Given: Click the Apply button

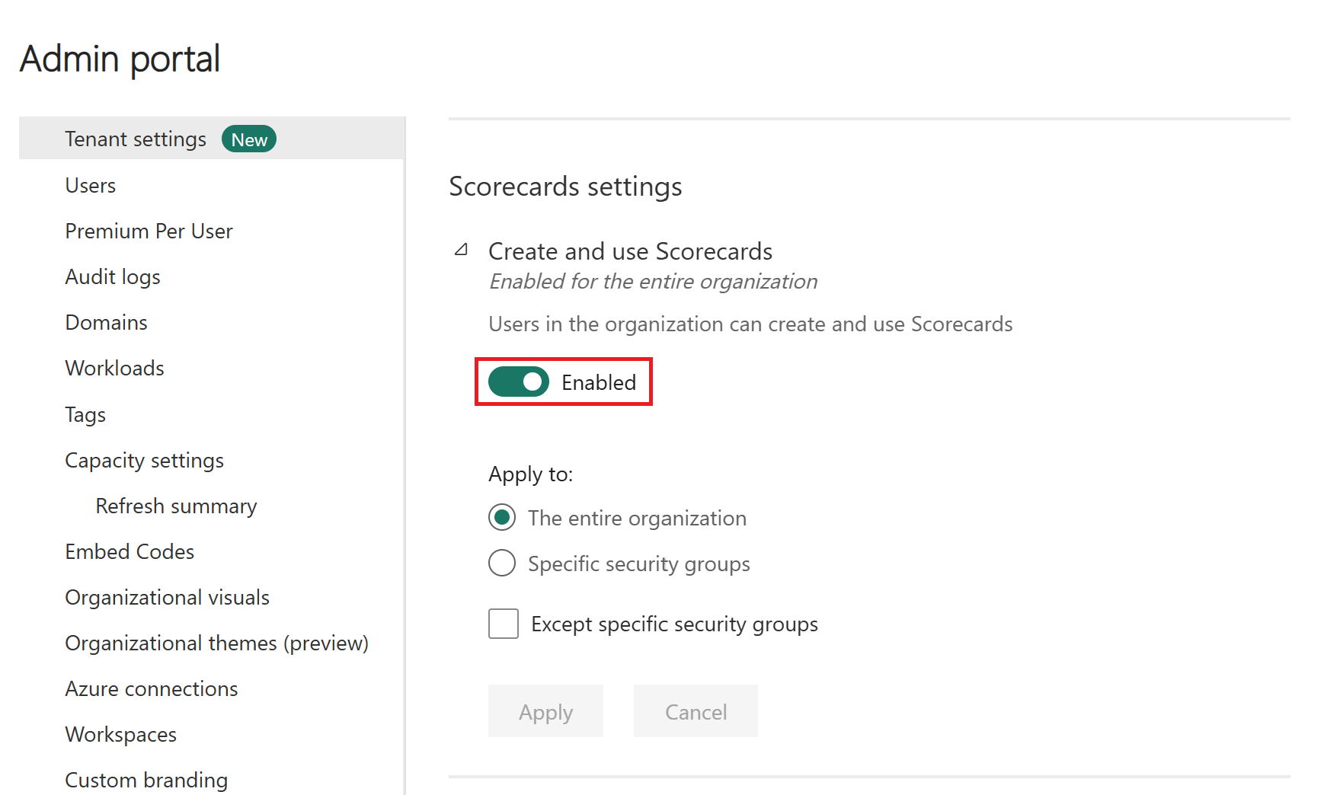Looking at the screenshot, I should (545, 711).
